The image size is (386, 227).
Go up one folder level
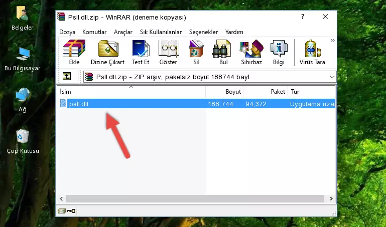(67, 77)
